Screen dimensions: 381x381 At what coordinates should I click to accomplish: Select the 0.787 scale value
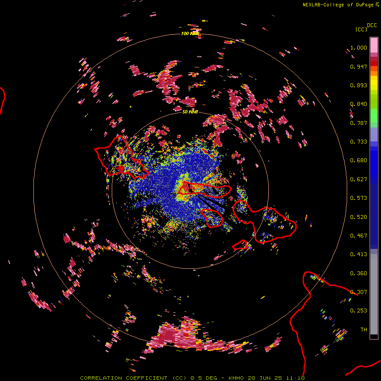(x=359, y=123)
